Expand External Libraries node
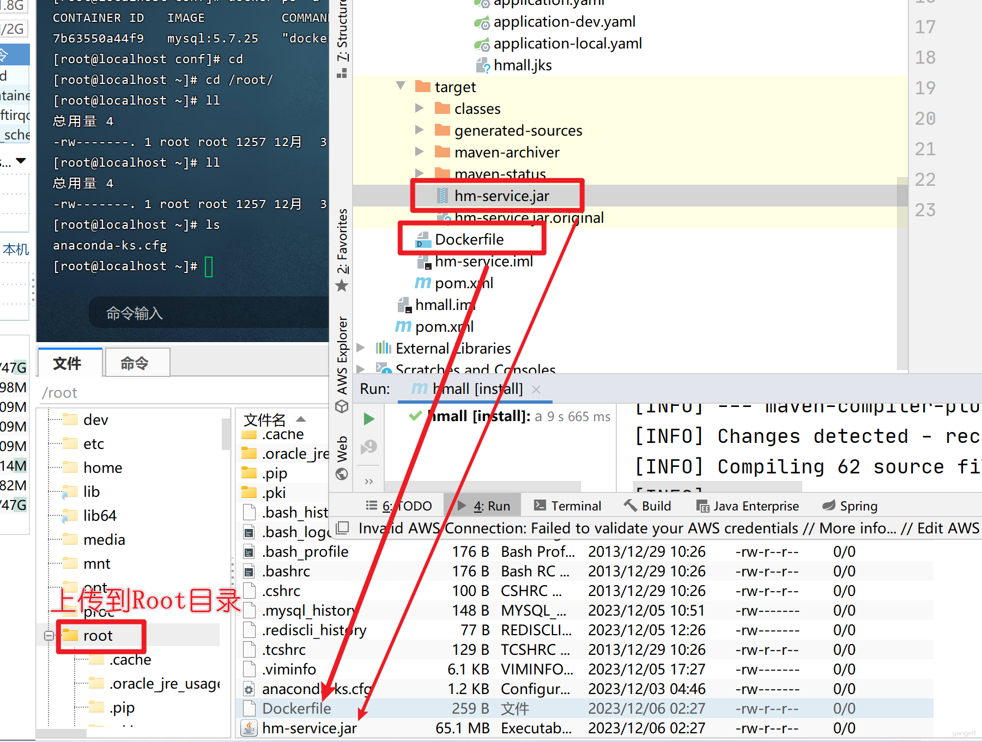Viewport: 982px width, 742px height. click(360, 348)
